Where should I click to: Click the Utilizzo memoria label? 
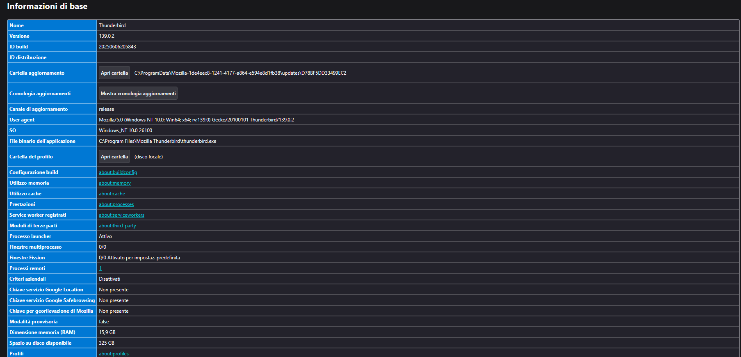29,183
